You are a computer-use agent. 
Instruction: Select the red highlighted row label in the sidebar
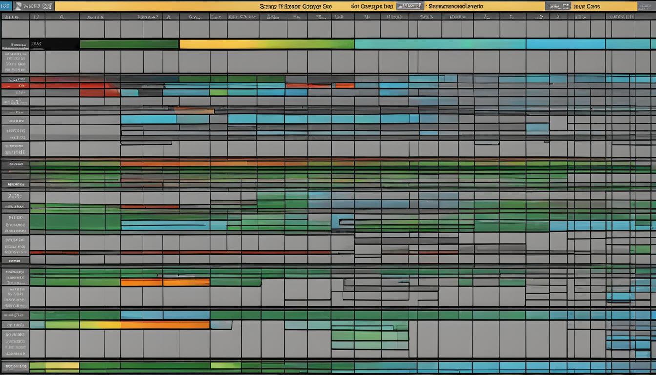[15, 85]
